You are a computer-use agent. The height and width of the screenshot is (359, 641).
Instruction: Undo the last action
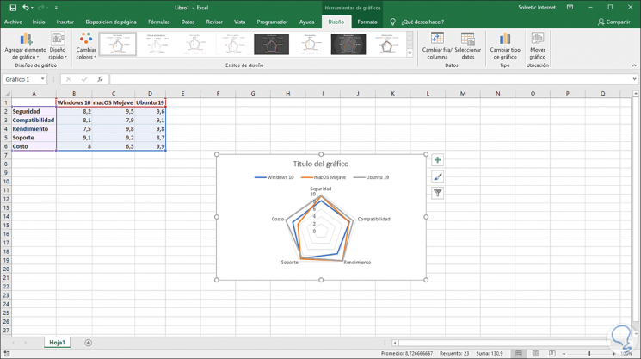pyautogui.click(x=26, y=8)
